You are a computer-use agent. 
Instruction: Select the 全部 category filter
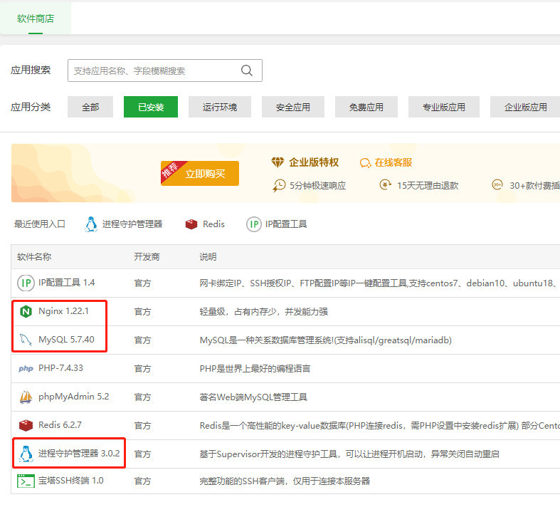click(x=90, y=107)
